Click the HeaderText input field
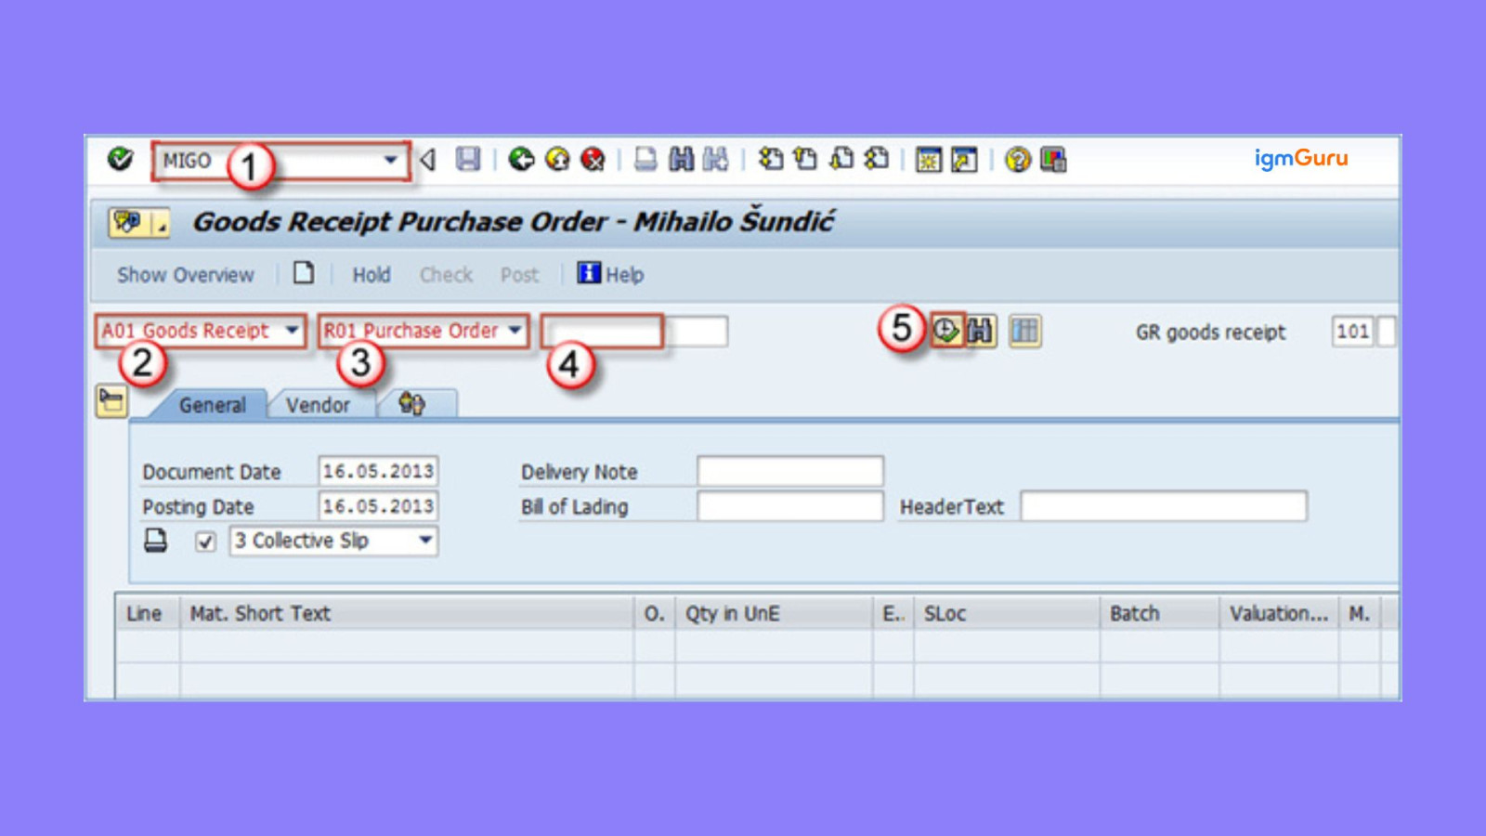The width and height of the screenshot is (1486, 836). [1164, 506]
